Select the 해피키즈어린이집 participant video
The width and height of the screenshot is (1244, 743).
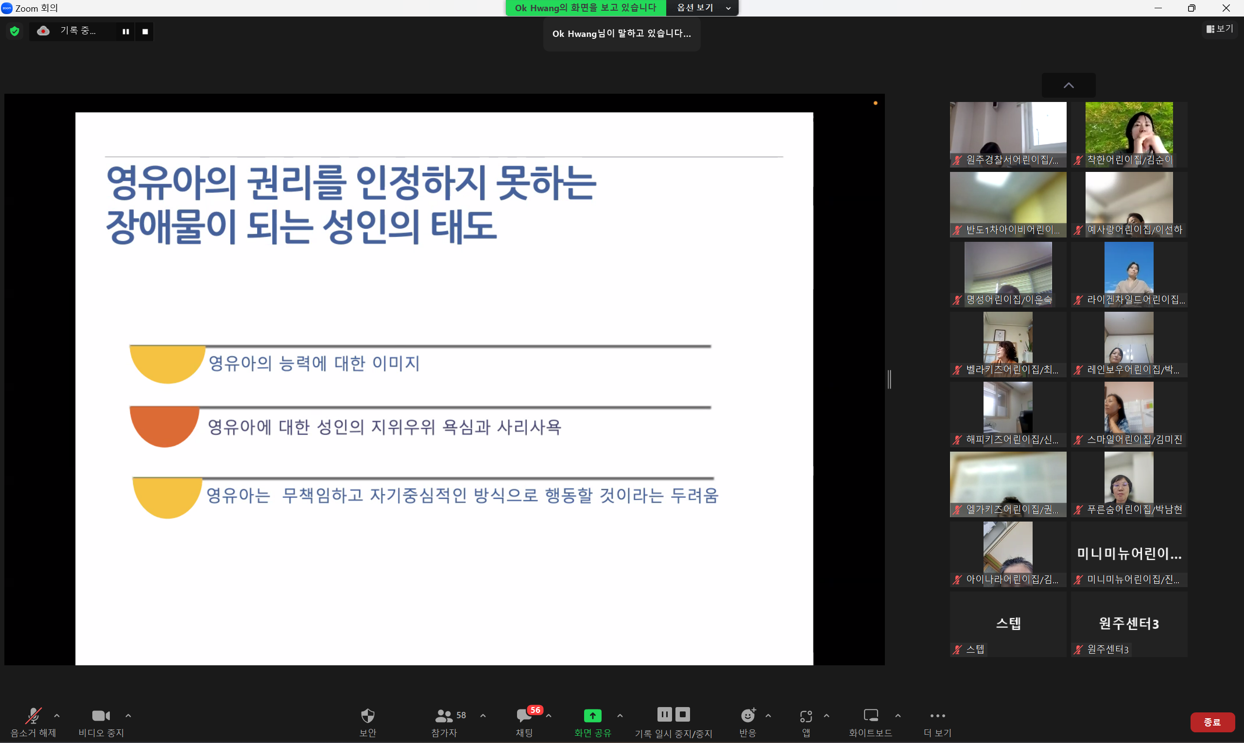[x=1008, y=415]
